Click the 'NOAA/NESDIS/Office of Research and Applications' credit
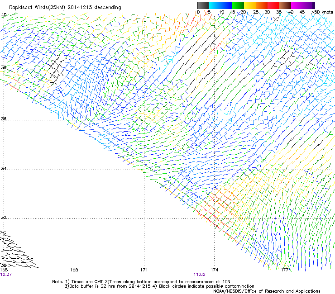The image size is (335, 294). 267,291
